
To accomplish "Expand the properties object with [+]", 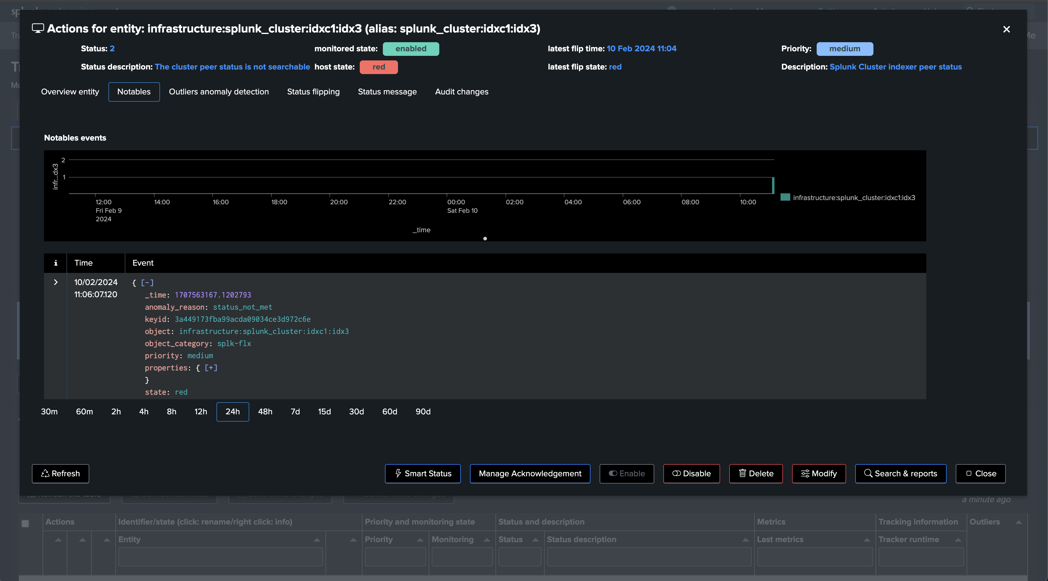I will [211, 367].
